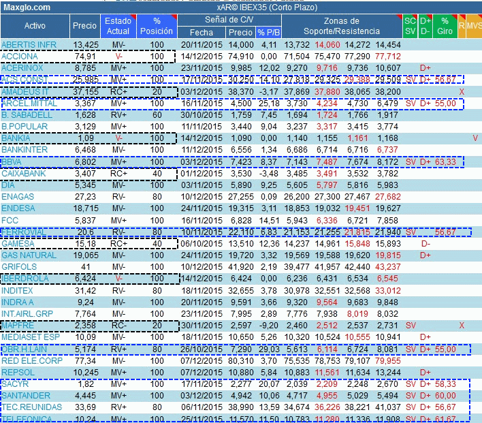The width and height of the screenshot is (482, 423).
Task: Open the DIA asset link
Action: coord(8,185)
